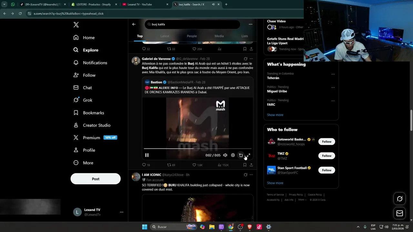Toggle picture-in-picture for the video
413x232 pixels.
(241, 155)
